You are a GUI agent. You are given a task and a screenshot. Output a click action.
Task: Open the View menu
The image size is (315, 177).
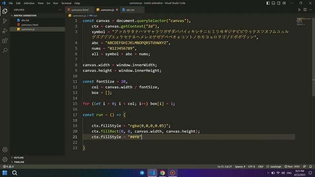[x=40, y=3]
